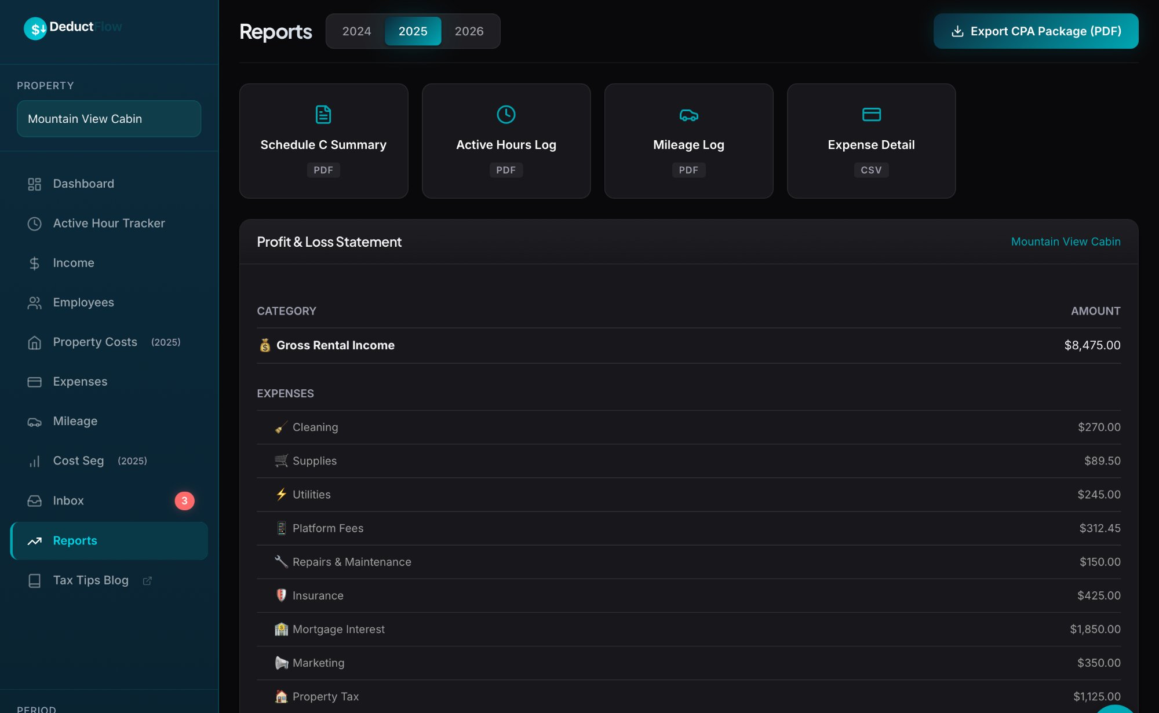
Task: Select the Cost Seg chart icon
Action: coord(34,460)
